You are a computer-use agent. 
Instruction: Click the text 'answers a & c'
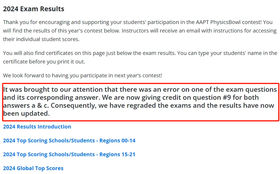coord(26,106)
